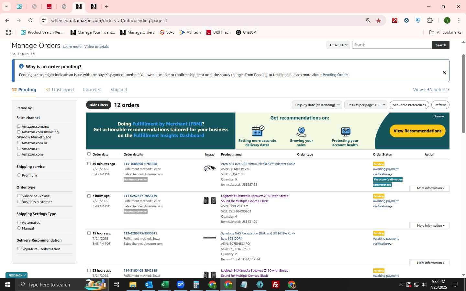Open the Manage Orders bookmark
The width and height of the screenshot is (466, 291).
[x=138, y=32]
